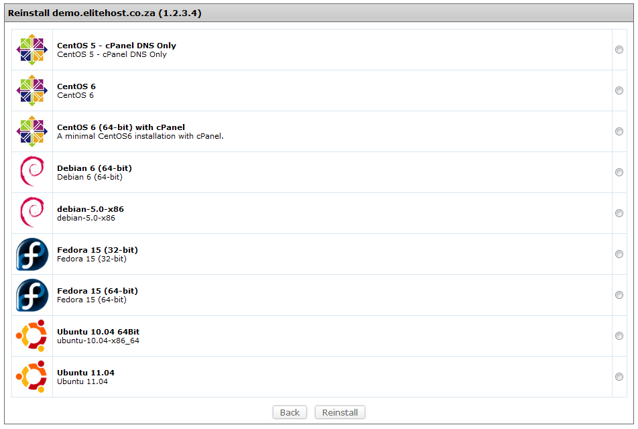Click the Debian 6 (64-bit) swirl logo
The image size is (638, 429).
click(32, 172)
